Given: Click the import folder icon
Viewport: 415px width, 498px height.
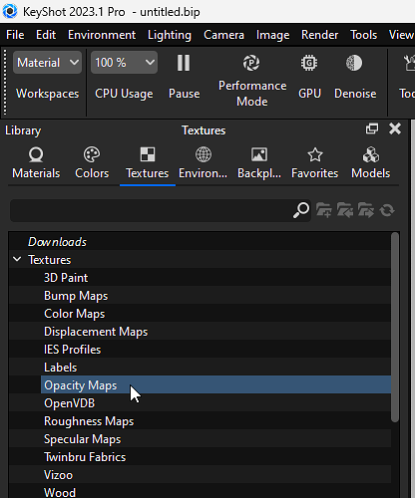Looking at the screenshot, I should tap(345, 210).
